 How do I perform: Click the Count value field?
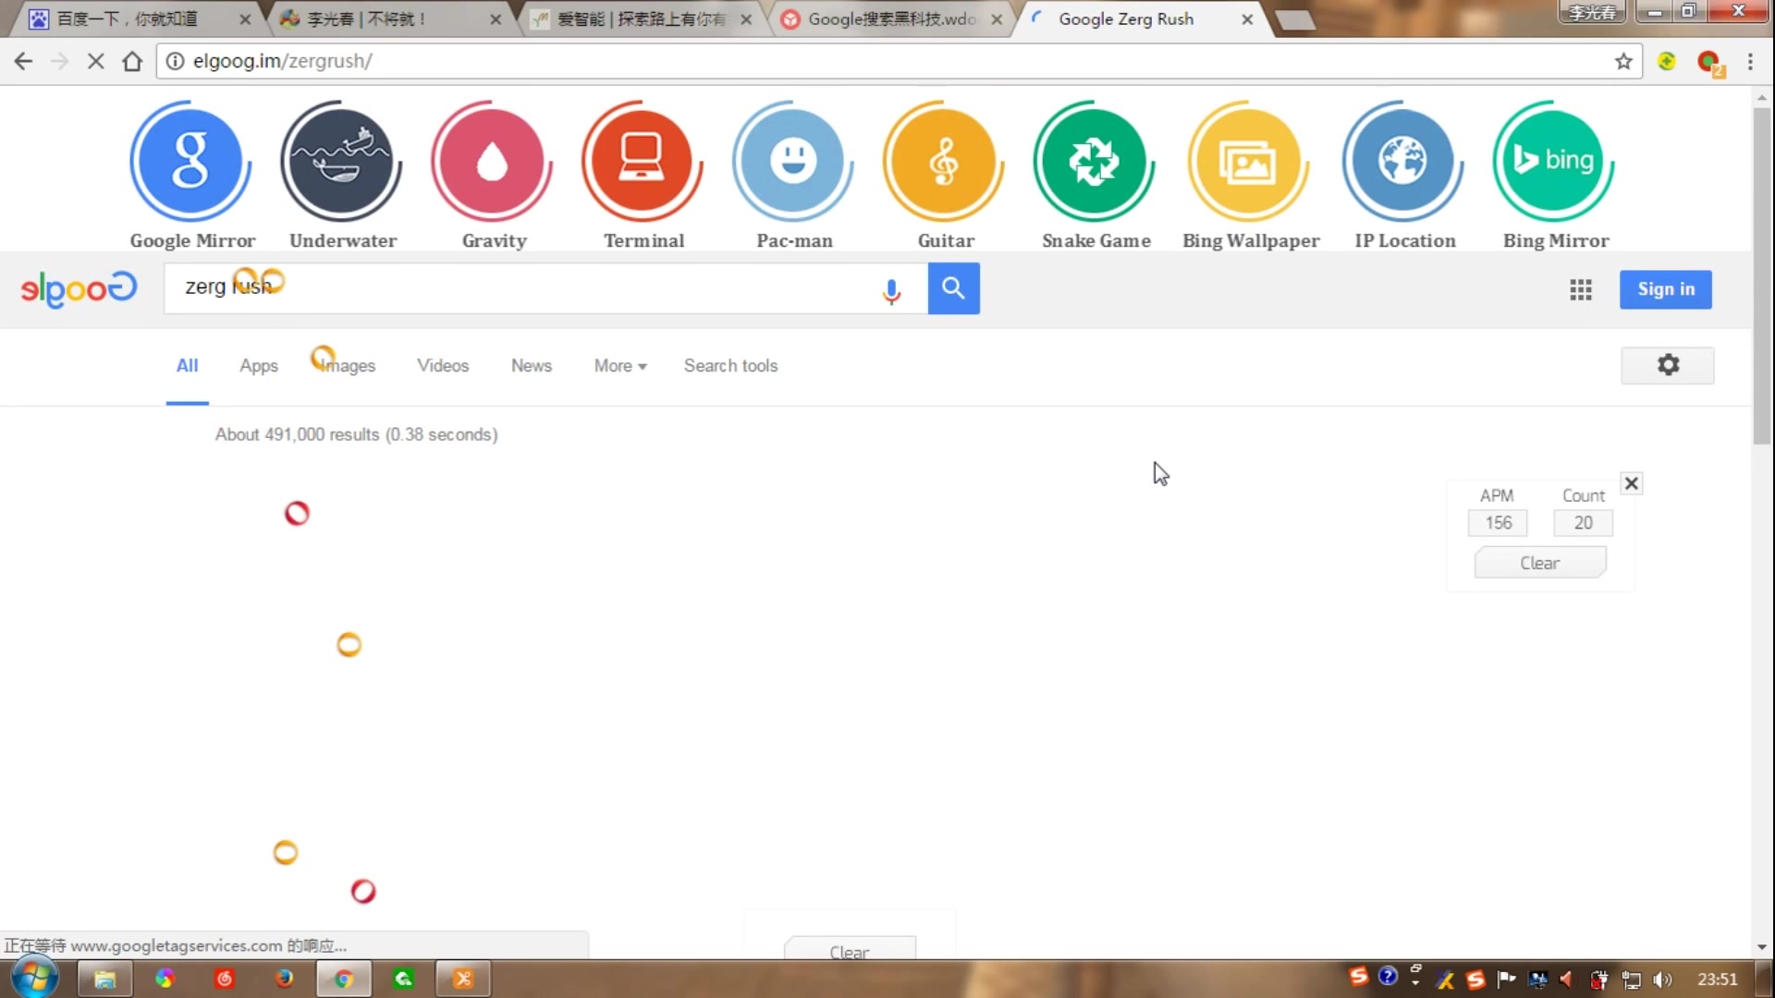[1583, 523]
